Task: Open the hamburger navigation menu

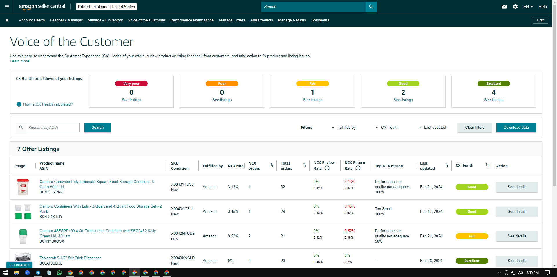Action: [x=7, y=7]
